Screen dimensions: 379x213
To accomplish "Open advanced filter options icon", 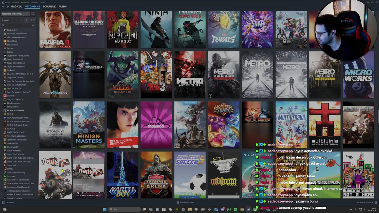I will 33,25.
